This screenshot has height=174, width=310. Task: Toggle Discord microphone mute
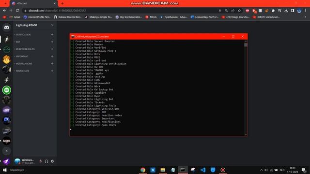coord(41,161)
